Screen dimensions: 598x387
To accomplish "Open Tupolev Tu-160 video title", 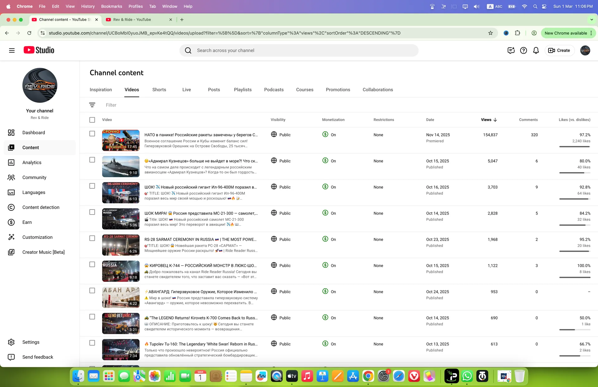I will coord(201,344).
